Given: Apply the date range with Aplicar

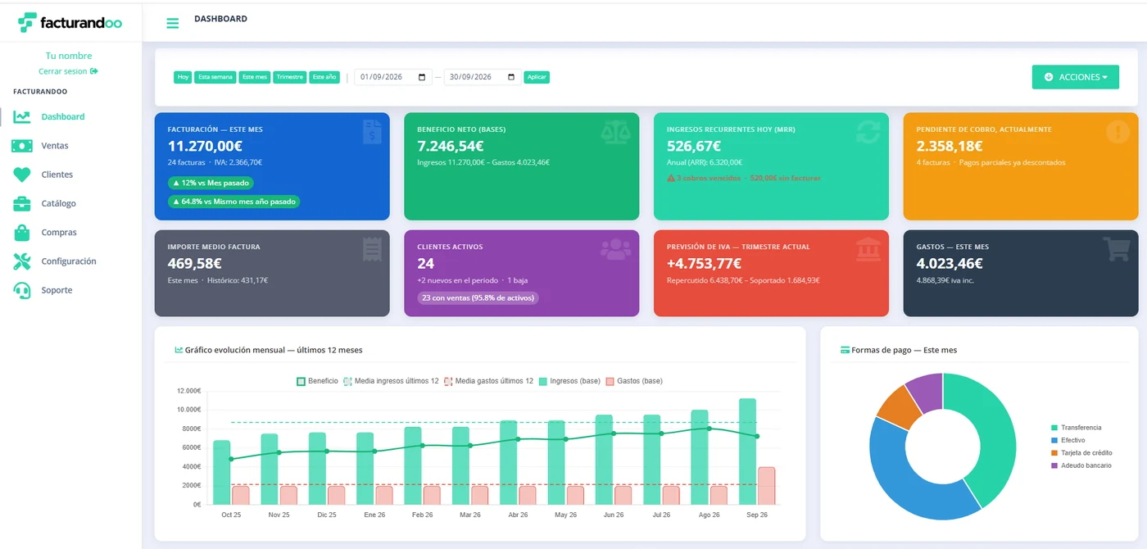Looking at the screenshot, I should [x=537, y=77].
